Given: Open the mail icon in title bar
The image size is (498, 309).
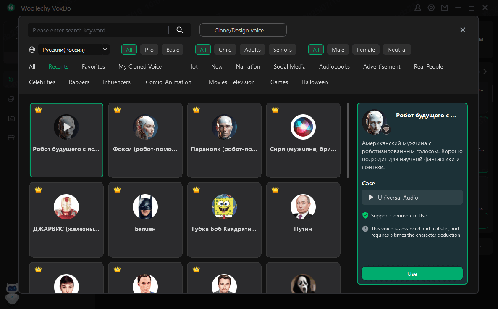Looking at the screenshot, I should (445, 8).
